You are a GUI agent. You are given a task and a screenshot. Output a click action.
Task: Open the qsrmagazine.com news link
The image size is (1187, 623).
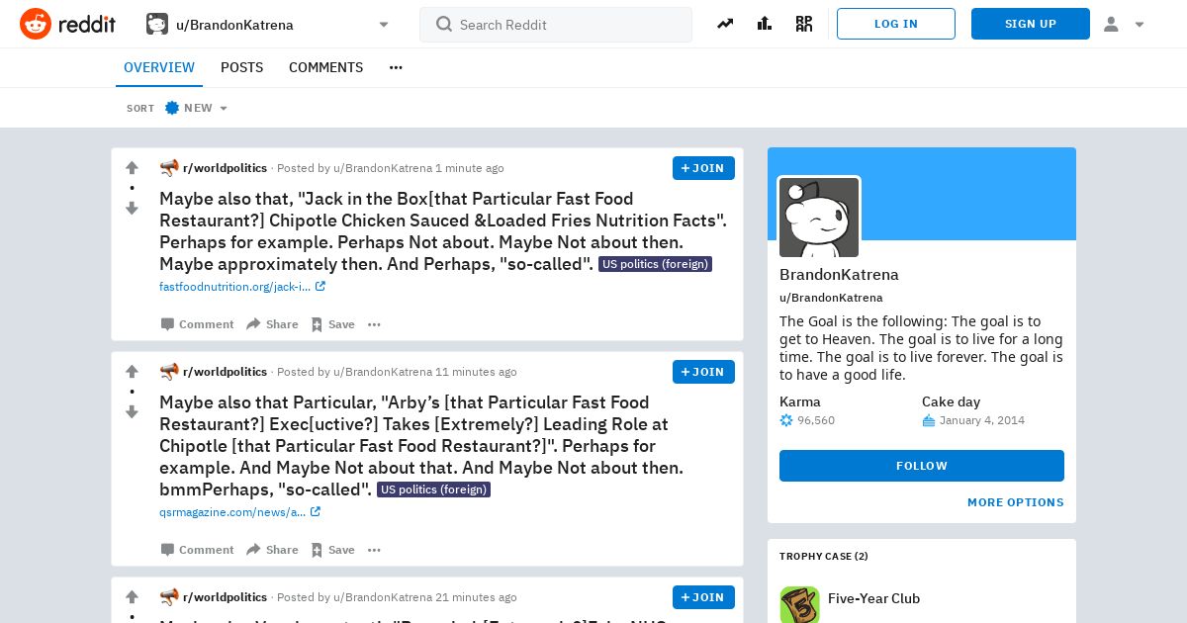(x=240, y=512)
